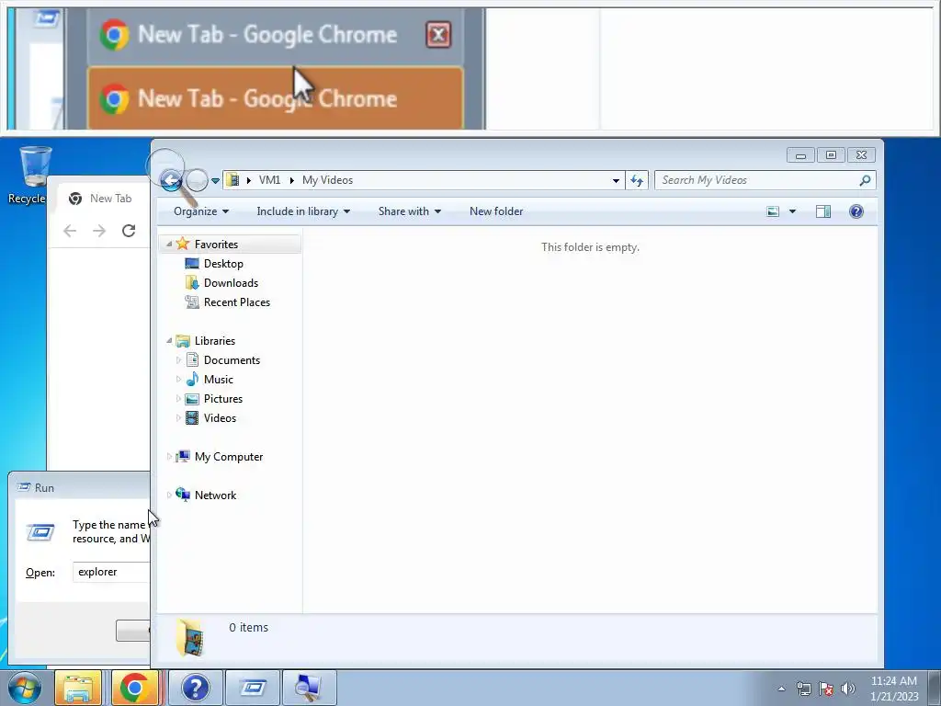
Task: Refresh the My Videos folder
Action: pos(637,180)
